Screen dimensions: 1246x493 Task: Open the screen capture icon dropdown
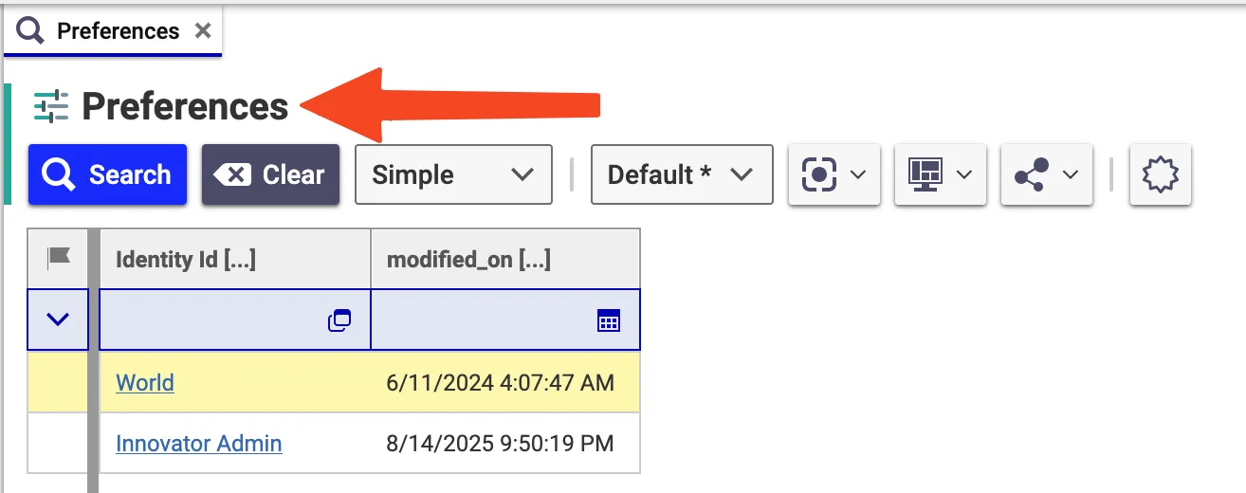click(x=834, y=174)
